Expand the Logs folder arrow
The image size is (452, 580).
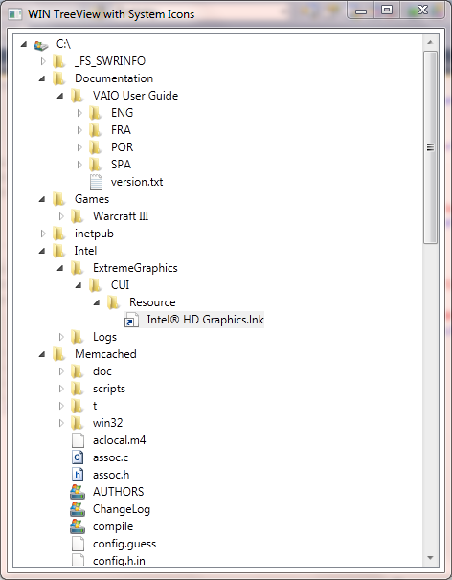point(61,337)
